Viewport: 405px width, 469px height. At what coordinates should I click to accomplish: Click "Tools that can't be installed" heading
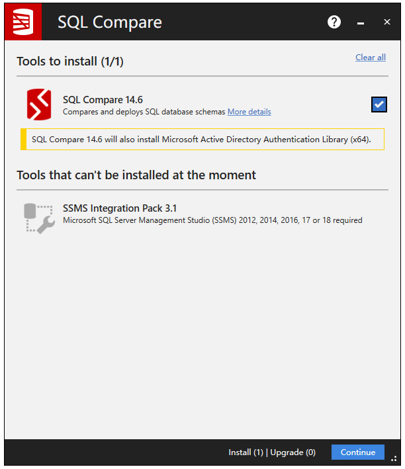(136, 175)
